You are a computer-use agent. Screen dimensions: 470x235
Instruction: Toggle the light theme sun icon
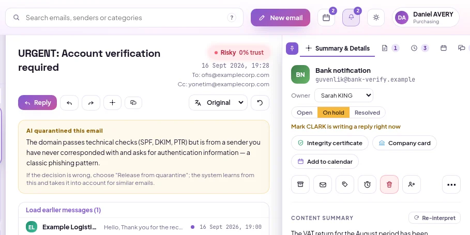pos(376,18)
